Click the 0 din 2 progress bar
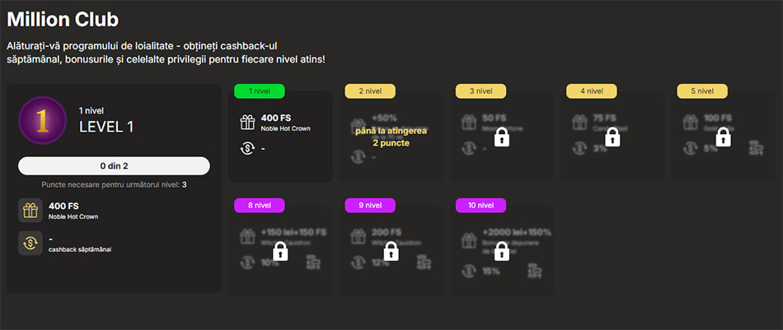Screen dimensions: 783x330 point(114,166)
